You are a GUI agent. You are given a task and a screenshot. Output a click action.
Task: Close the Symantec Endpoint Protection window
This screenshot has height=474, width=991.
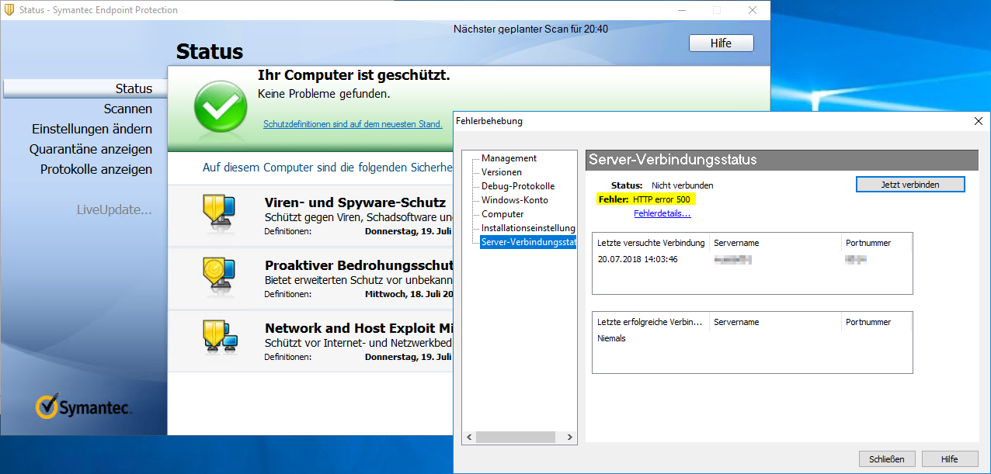752,10
